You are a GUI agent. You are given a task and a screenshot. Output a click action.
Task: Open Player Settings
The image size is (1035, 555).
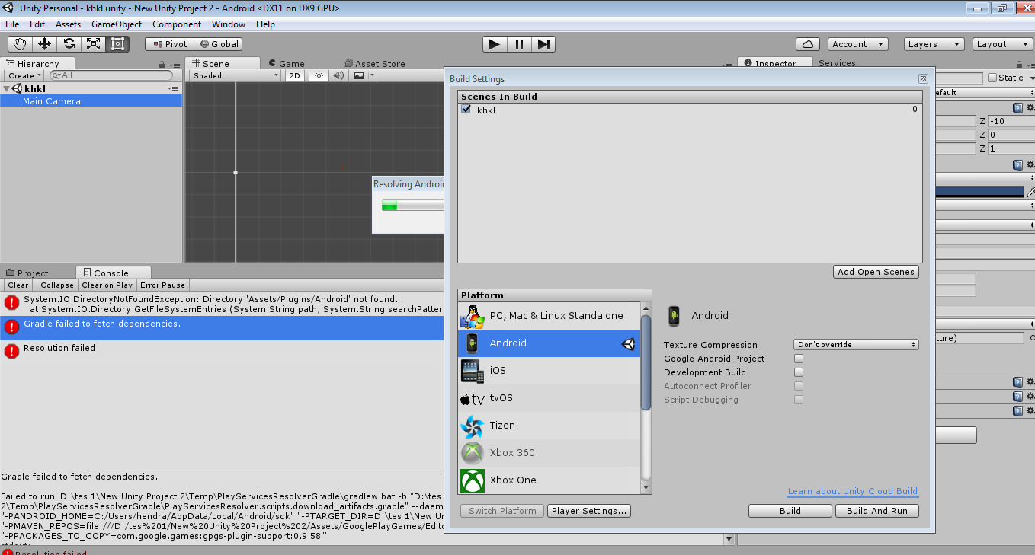pos(589,511)
